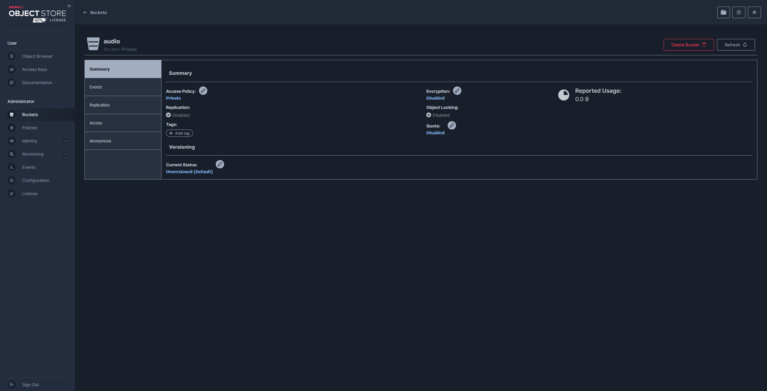
Task: Go back via Buckets breadcrumb link
Action: click(x=98, y=13)
